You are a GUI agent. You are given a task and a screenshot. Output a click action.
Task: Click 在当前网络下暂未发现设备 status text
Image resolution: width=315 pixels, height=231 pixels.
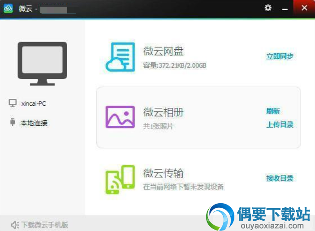tap(183, 187)
